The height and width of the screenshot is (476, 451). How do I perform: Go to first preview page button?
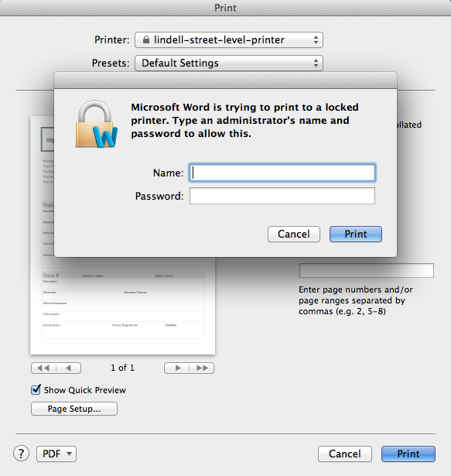[43, 368]
